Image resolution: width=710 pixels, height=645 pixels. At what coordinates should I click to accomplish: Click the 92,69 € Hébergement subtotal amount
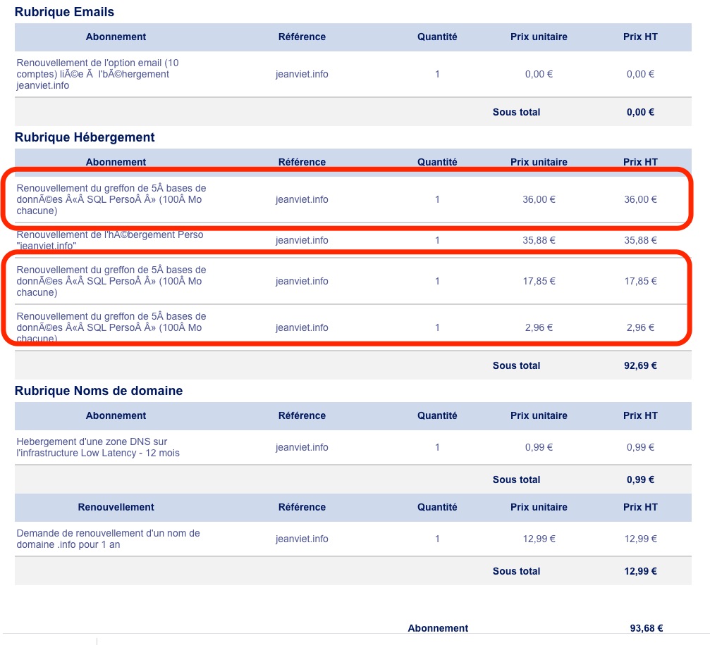(640, 365)
